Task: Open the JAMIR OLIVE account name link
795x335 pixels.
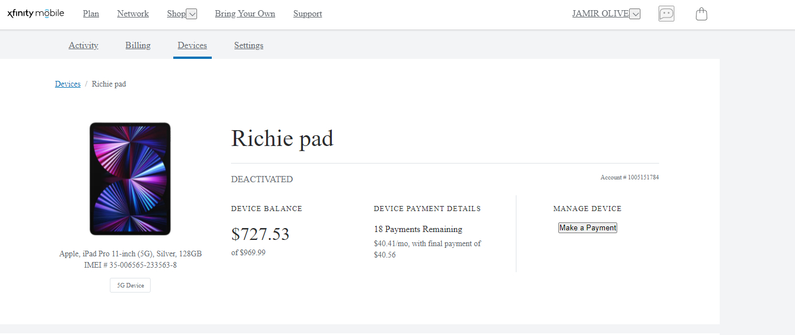Action: click(x=600, y=14)
